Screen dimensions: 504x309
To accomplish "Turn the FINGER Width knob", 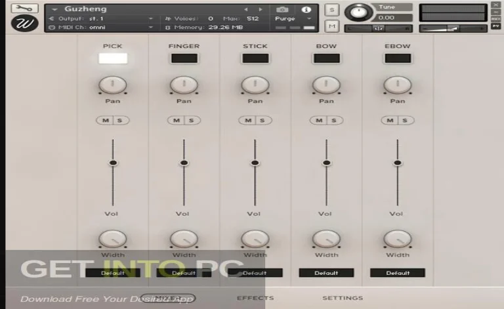I will pos(184,239).
